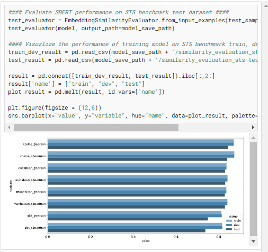
Task: Click the pd.concat result code line
Action: 111,76
